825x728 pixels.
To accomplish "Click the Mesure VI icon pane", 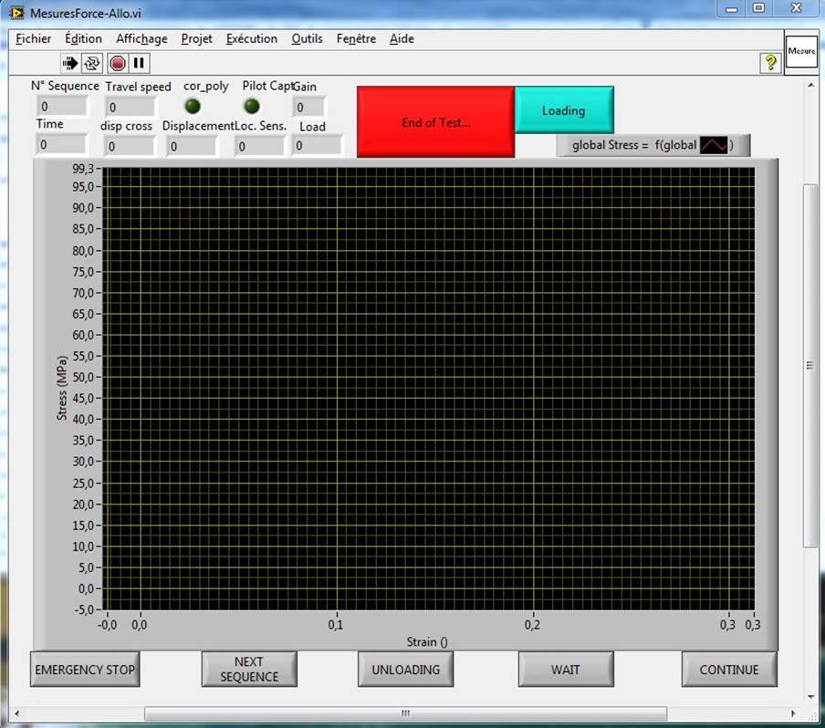I will (x=801, y=51).
